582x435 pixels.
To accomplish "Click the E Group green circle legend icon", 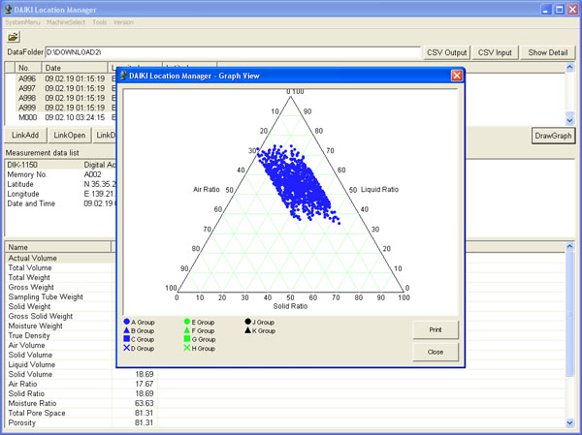I will point(187,322).
